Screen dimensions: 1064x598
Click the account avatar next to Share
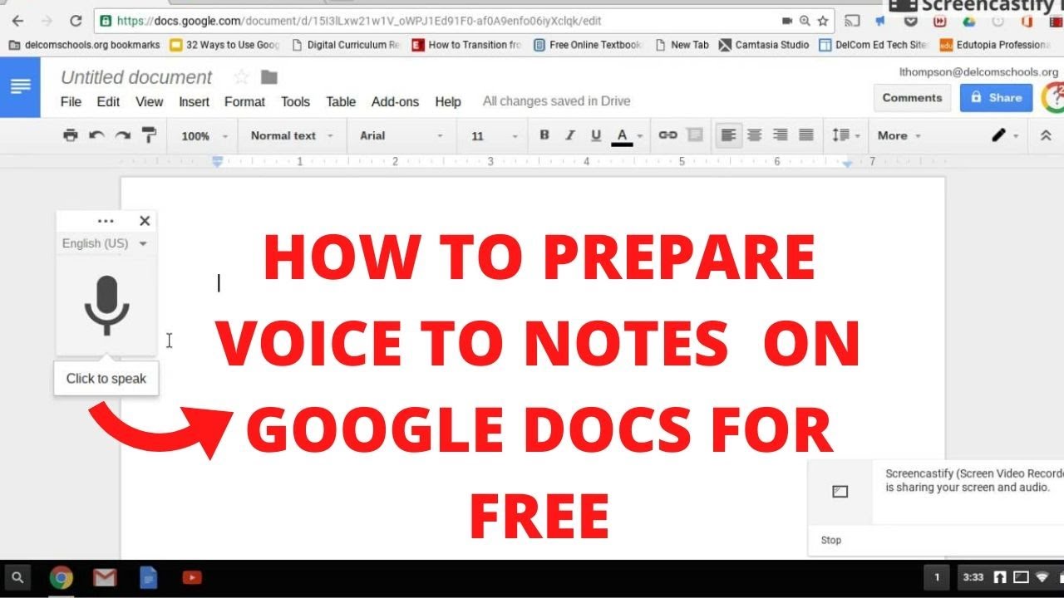click(x=1053, y=97)
